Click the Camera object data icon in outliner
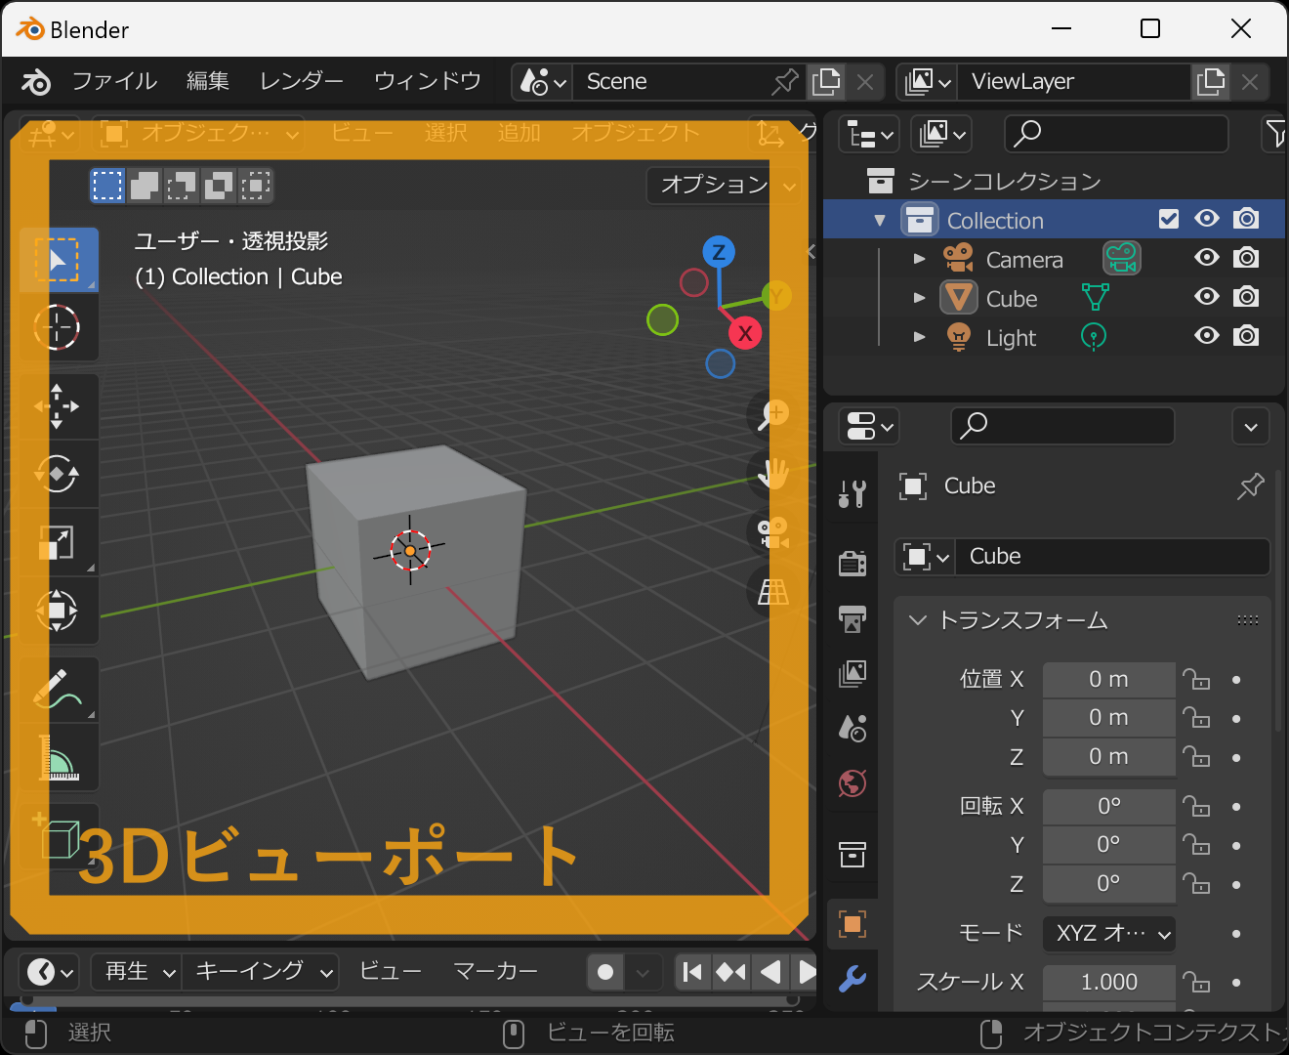The width and height of the screenshot is (1289, 1055). (x=1122, y=259)
